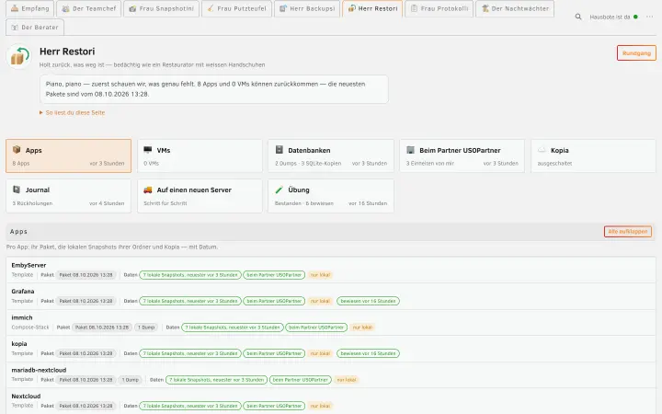Screen dimensions: 662x414
Task: Click the Snapshotini tab camera icon
Action: tap(132, 8)
